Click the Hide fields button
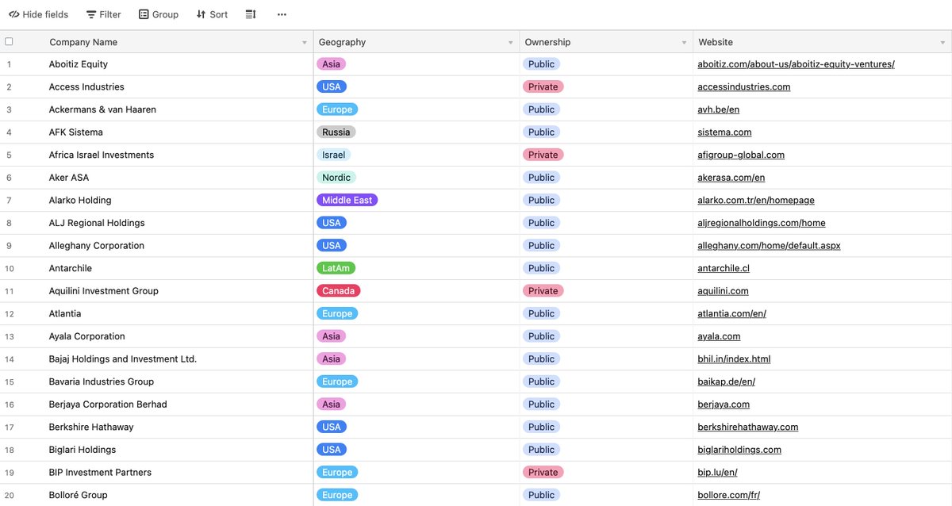952x506 pixels. point(39,14)
